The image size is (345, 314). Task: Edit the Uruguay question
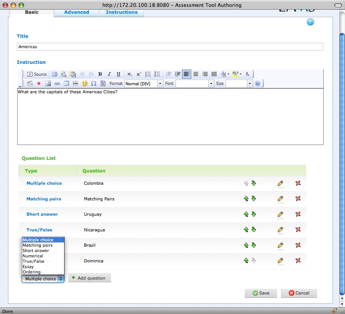pyautogui.click(x=280, y=214)
